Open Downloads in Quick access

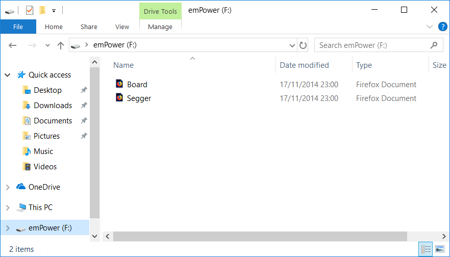tap(53, 105)
